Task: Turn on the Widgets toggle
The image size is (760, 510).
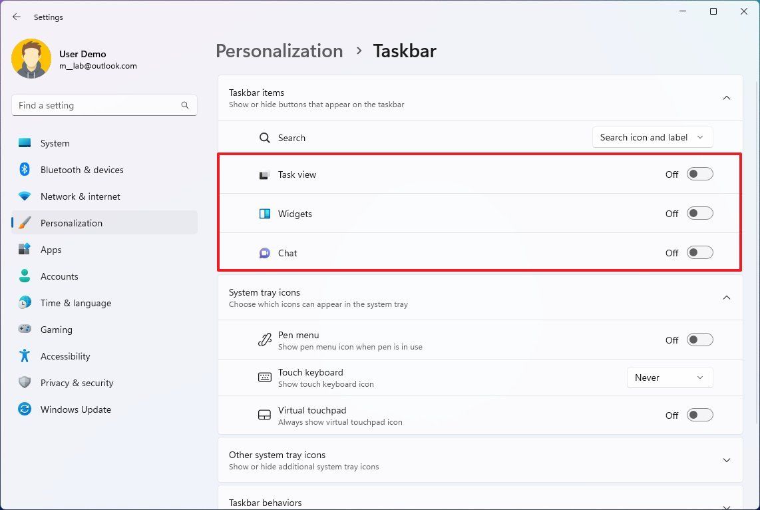Action: (x=699, y=214)
